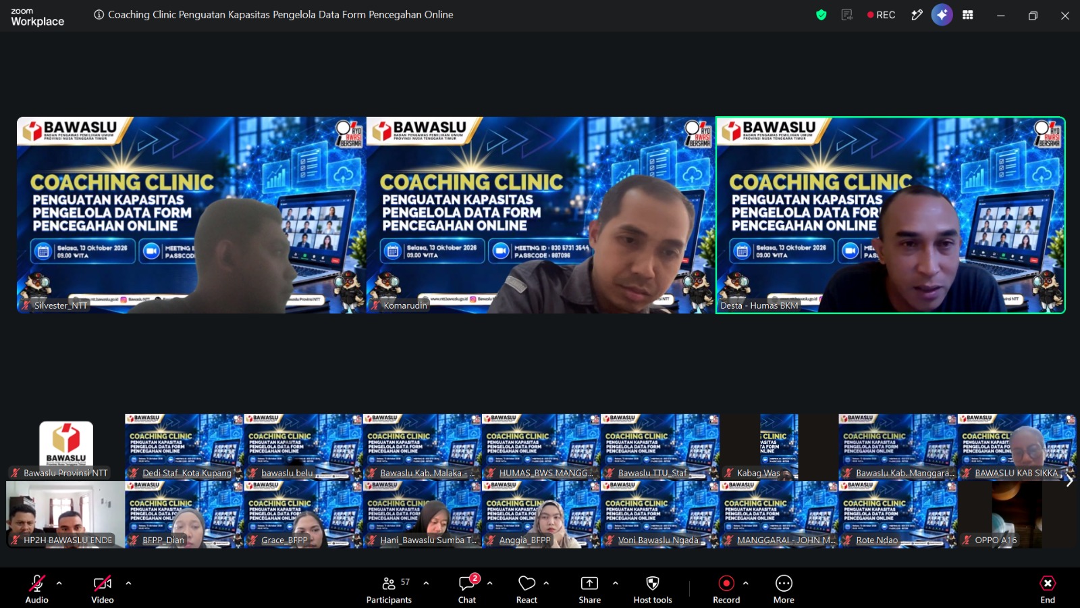The height and width of the screenshot is (608, 1080).
Task: Click the red REC recording indicator
Action: [881, 15]
